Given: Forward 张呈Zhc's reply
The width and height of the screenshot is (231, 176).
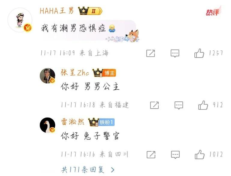Looking at the screenshot, I should 154,105.
